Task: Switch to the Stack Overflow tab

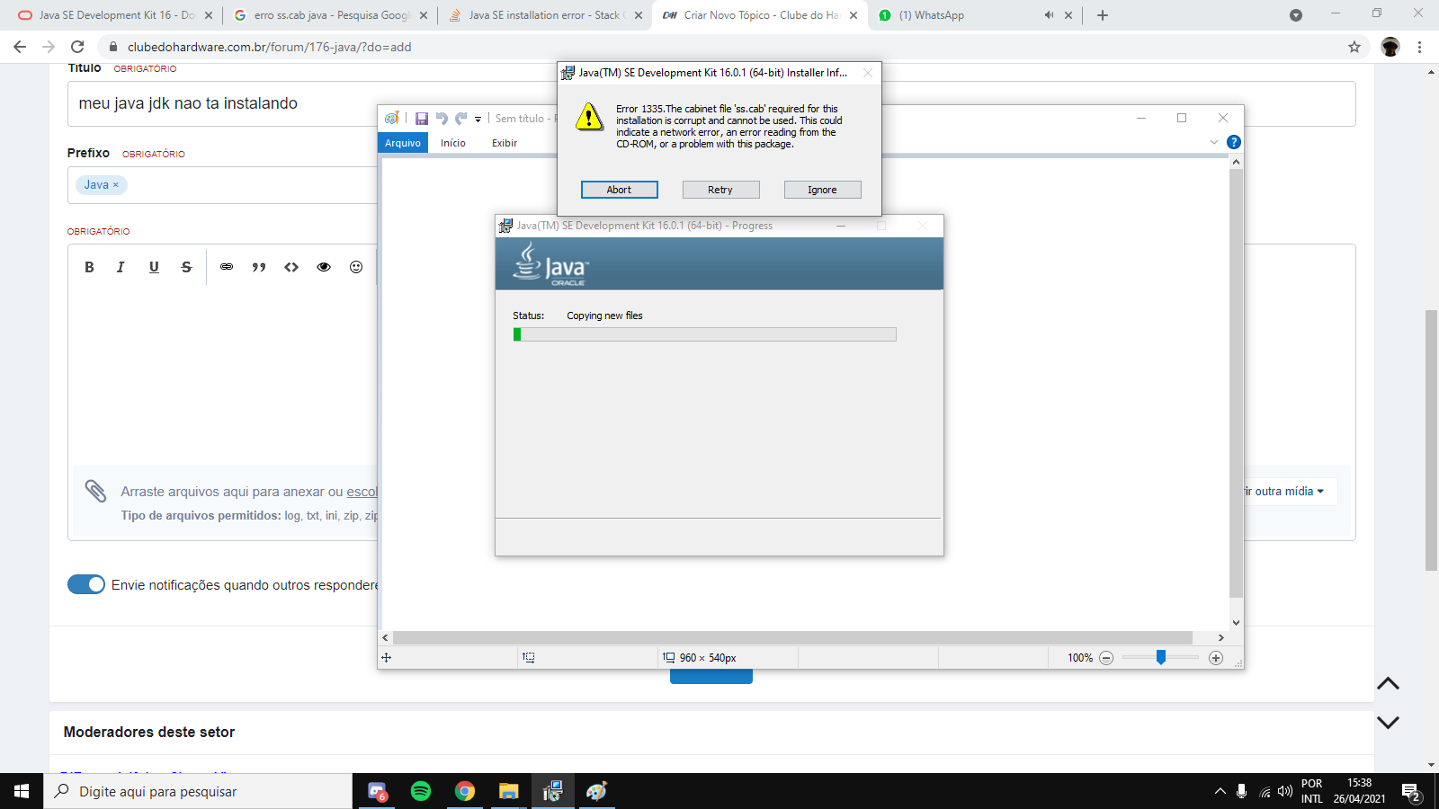Action: click(x=544, y=15)
